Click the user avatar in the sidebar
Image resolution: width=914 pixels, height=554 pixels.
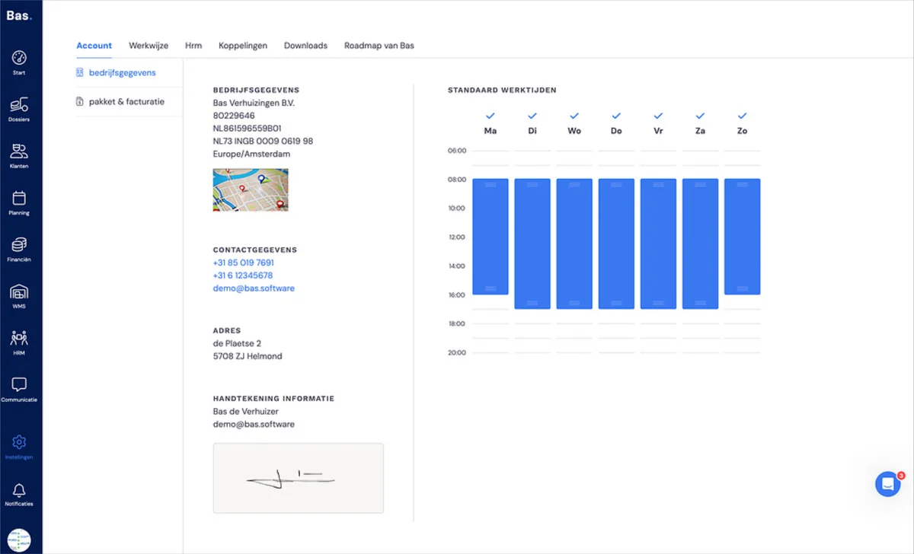(20, 540)
